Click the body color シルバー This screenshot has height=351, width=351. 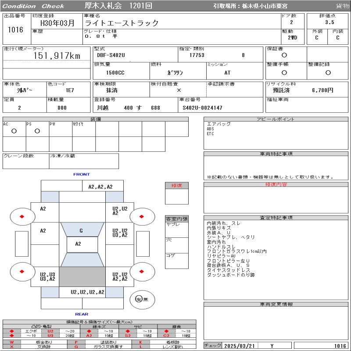click(x=25, y=90)
